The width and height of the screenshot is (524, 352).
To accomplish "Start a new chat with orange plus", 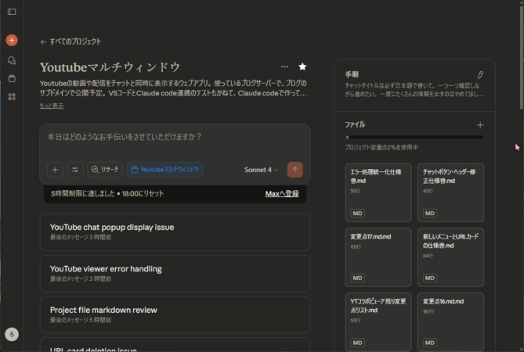I will [12, 41].
